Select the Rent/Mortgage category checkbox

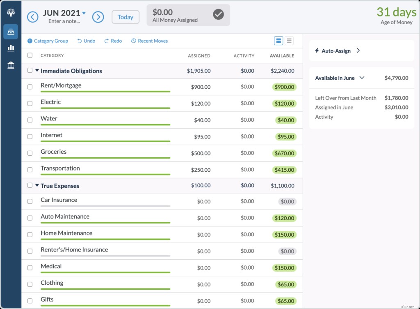pyautogui.click(x=30, y=87)
